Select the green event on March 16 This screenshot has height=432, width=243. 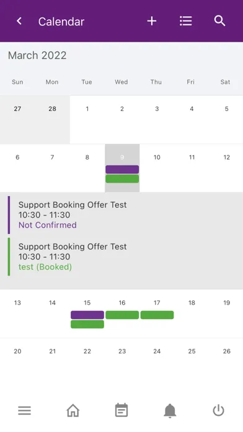pyautogui.click(x=122, y=315)
